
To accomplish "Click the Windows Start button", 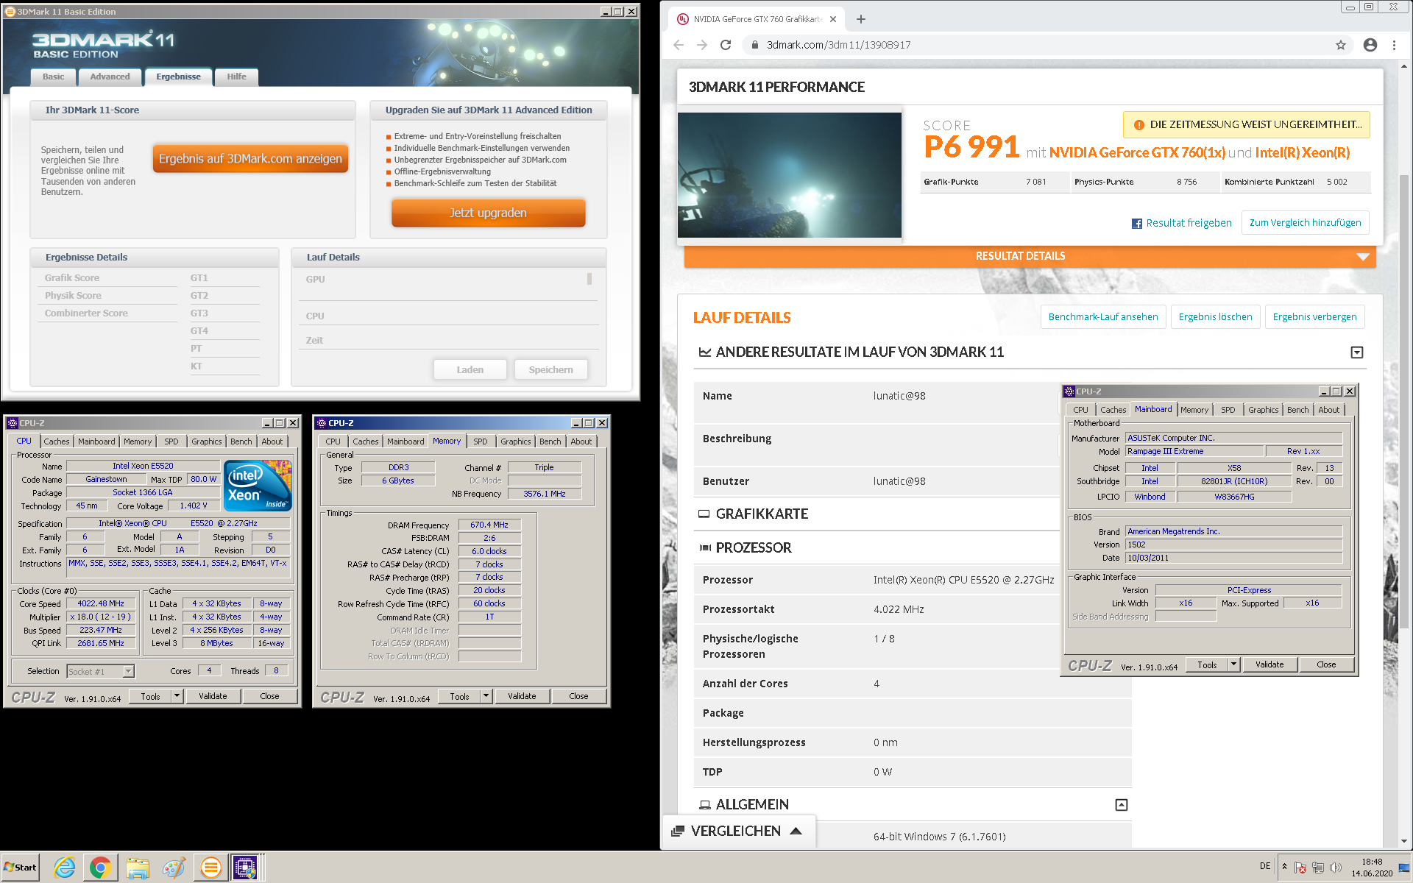I will 20,867.
